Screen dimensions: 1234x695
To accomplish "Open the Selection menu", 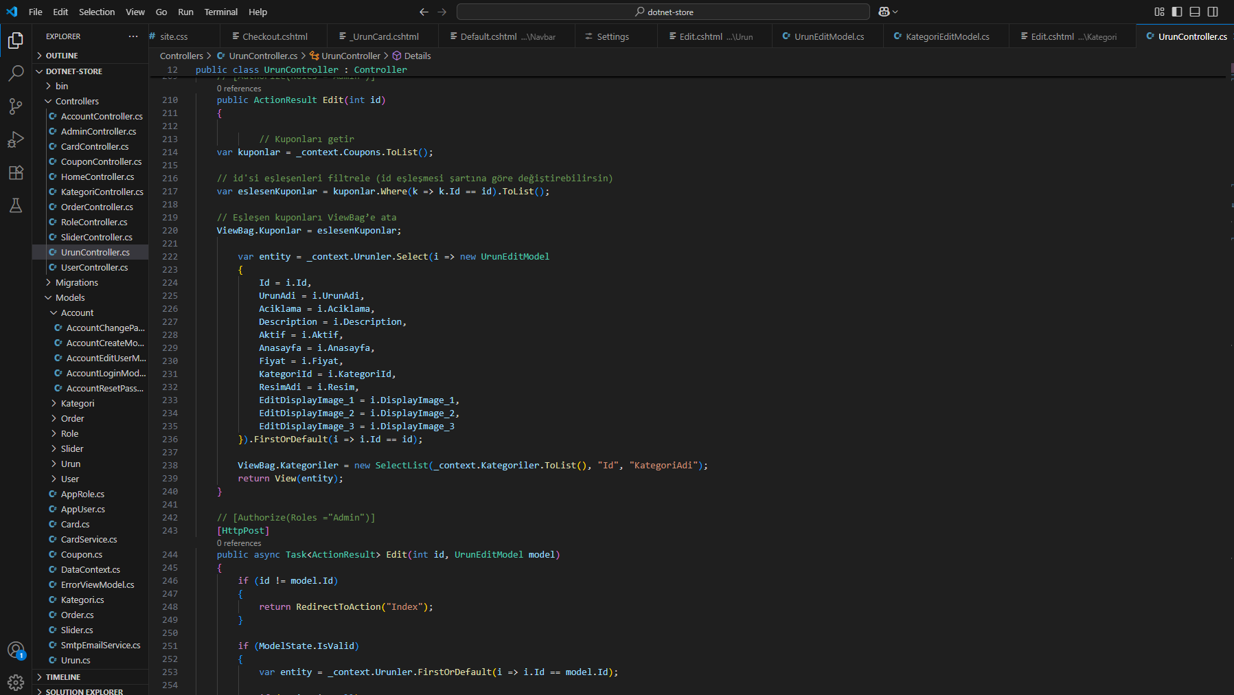I will 97,12.
